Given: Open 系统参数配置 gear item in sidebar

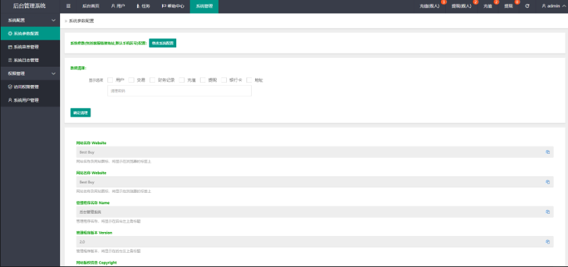Looking at the screenshot, I should 30,33.
